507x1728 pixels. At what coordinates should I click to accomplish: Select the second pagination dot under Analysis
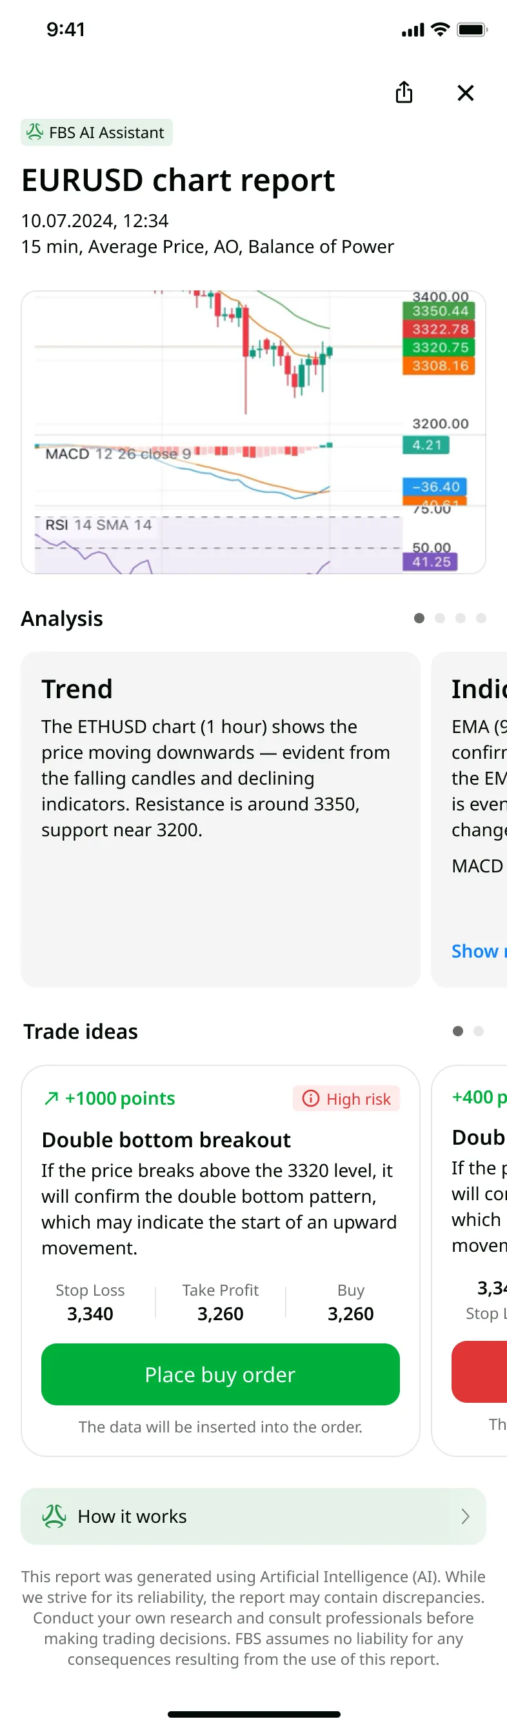pos(440,618)
